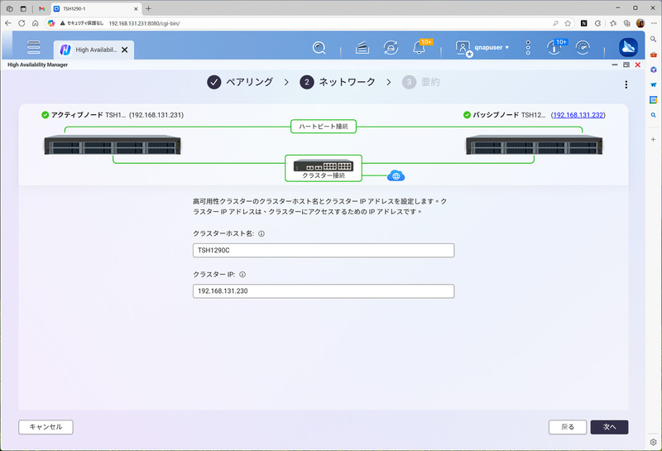The width and height of the screenshot is (662, 451).
Task: Add item with Edge sidebar plus icon
Action: [653, 139]
